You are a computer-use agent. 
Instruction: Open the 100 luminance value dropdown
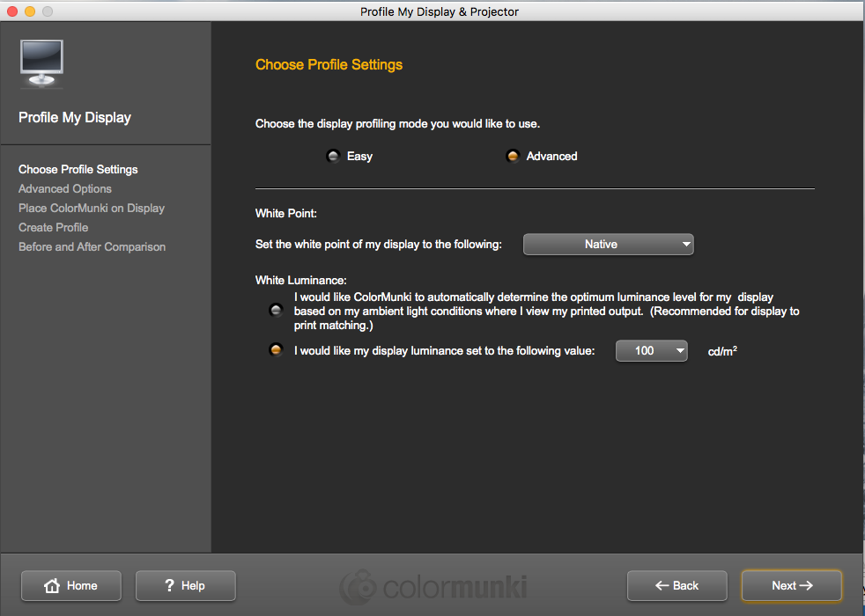tap(652, 350)
